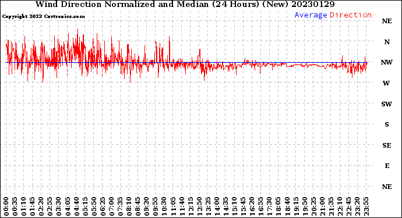Click the 'N' axis label
This screenshot has width=402, height=218.
(387, 42)
